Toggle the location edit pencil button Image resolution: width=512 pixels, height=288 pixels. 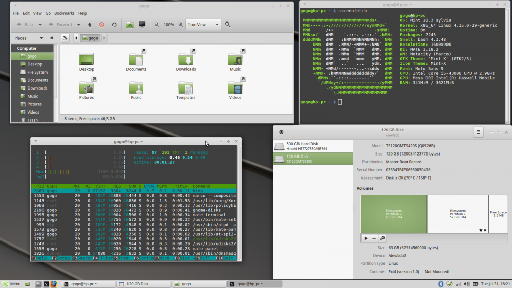66,38
